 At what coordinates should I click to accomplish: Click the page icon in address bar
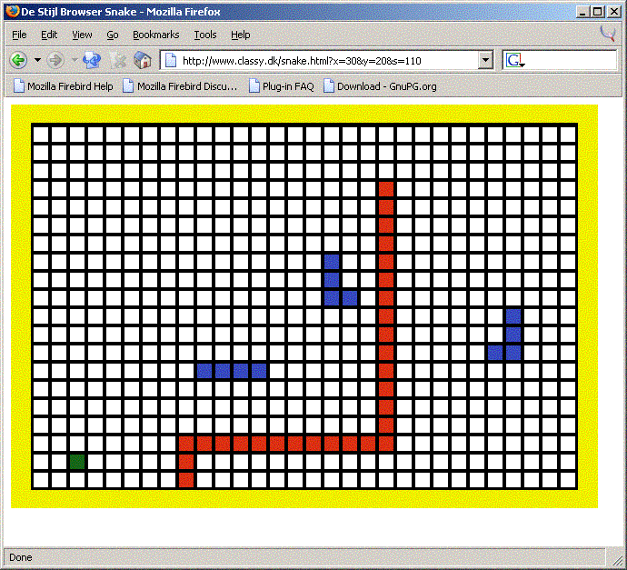pyautogui.click(x=171, y=60)
